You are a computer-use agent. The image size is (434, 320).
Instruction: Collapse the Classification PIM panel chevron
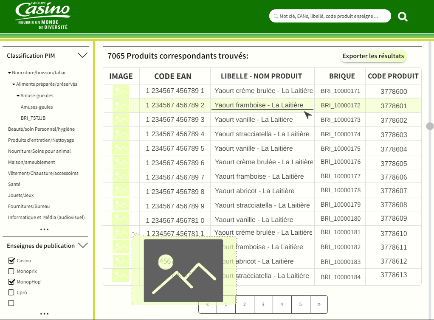pyautogui.click(x=82, y=55)
